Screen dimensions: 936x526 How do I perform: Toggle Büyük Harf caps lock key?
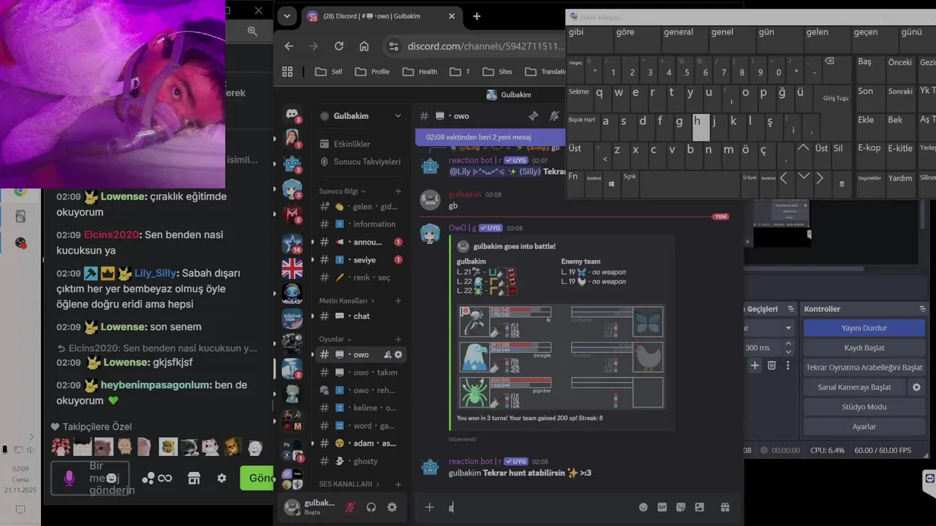pyautogui.click(x=582, y=126)
